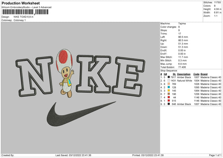Image resolution: width=223 pixels, height=158 pixels.
Task: Select stitch count 515 in row 8
Action: pyautogui.click(x=174, y=101)
